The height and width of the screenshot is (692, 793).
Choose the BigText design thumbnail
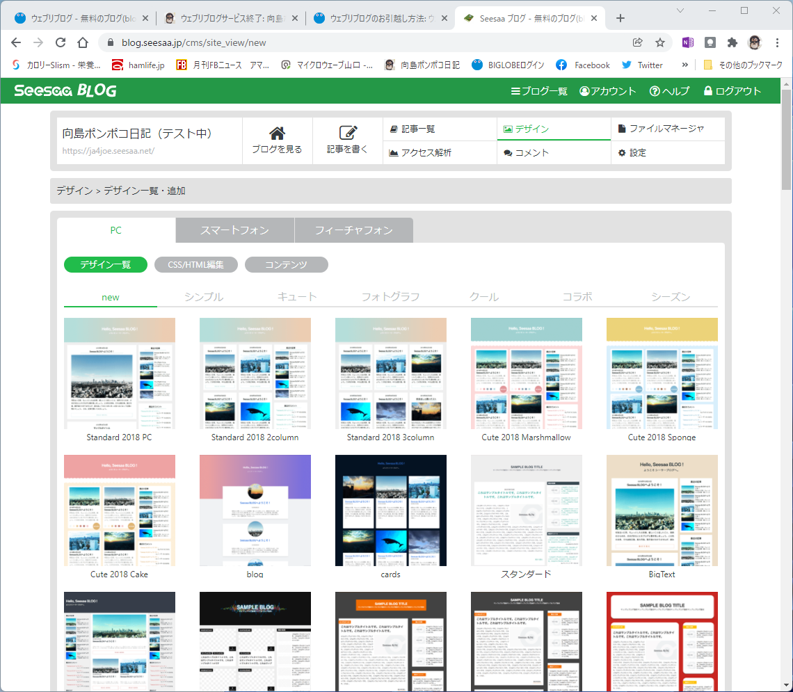(662, 510)
